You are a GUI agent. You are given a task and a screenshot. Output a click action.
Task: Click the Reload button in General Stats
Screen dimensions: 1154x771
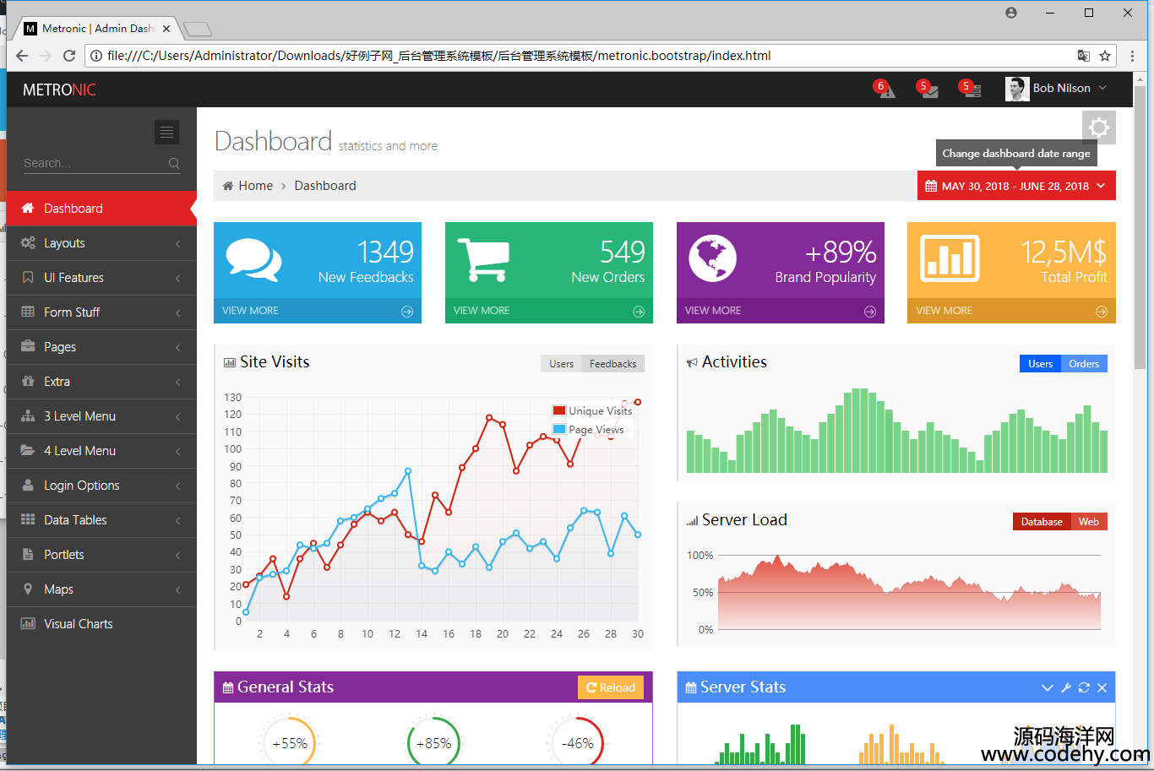tap(611, 687)
